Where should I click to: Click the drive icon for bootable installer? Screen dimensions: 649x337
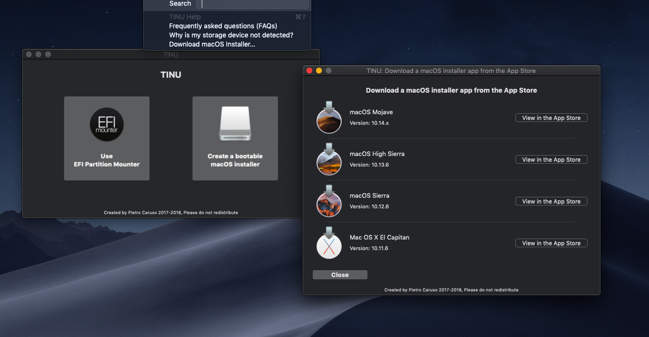pos(235,124)
